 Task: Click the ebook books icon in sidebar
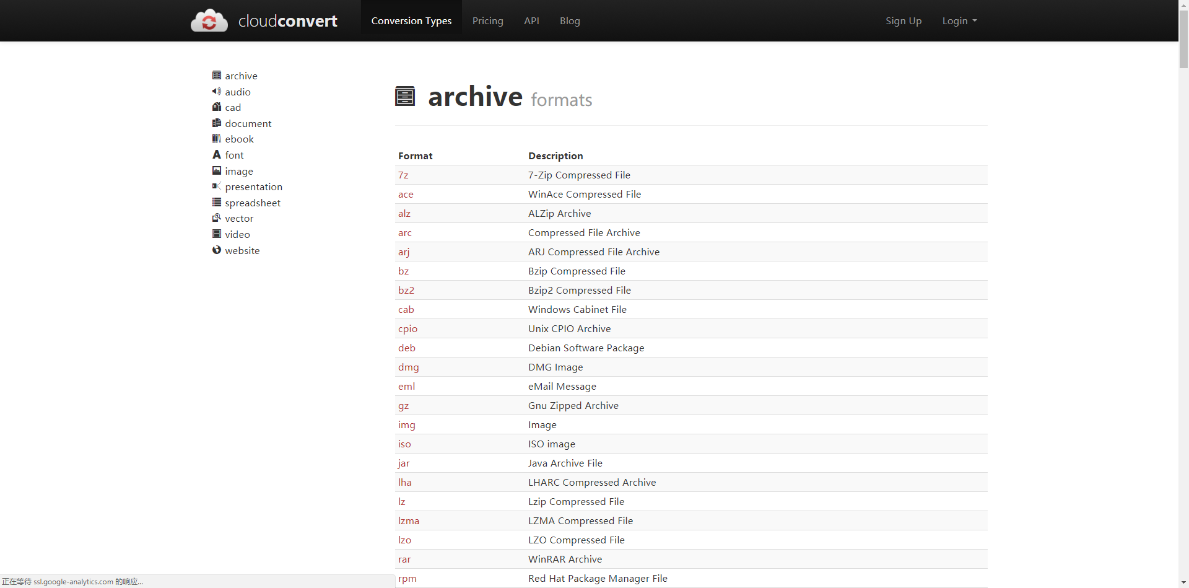(x=217, y=138)
